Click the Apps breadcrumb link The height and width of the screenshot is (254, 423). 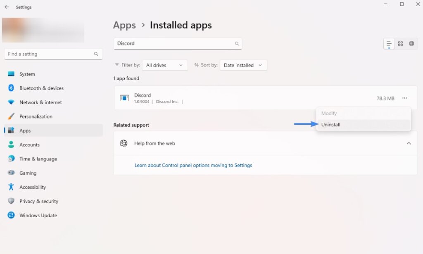124,25
